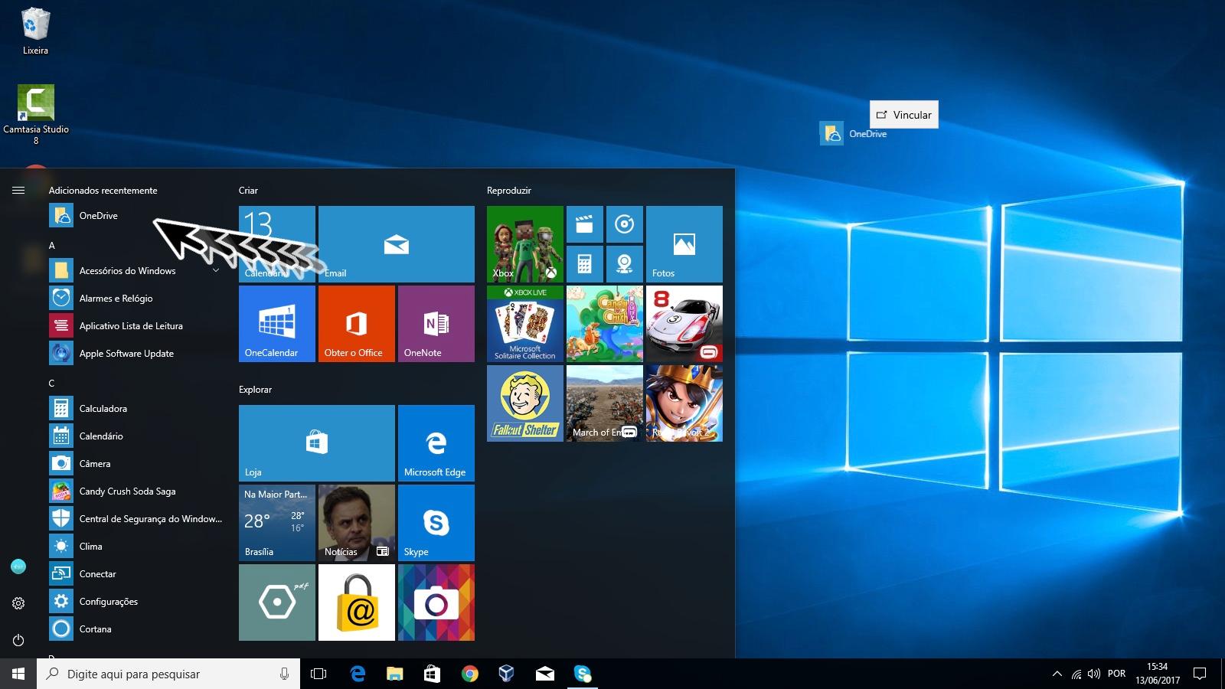The height and width of the screenshot is (689, 1225).
Task: Expand the start menu hamburger navigation
Action: [x=18, y=191]
